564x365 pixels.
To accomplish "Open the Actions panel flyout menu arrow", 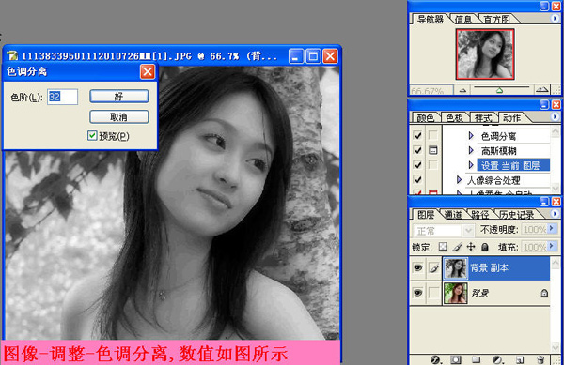I will (555, 116).
